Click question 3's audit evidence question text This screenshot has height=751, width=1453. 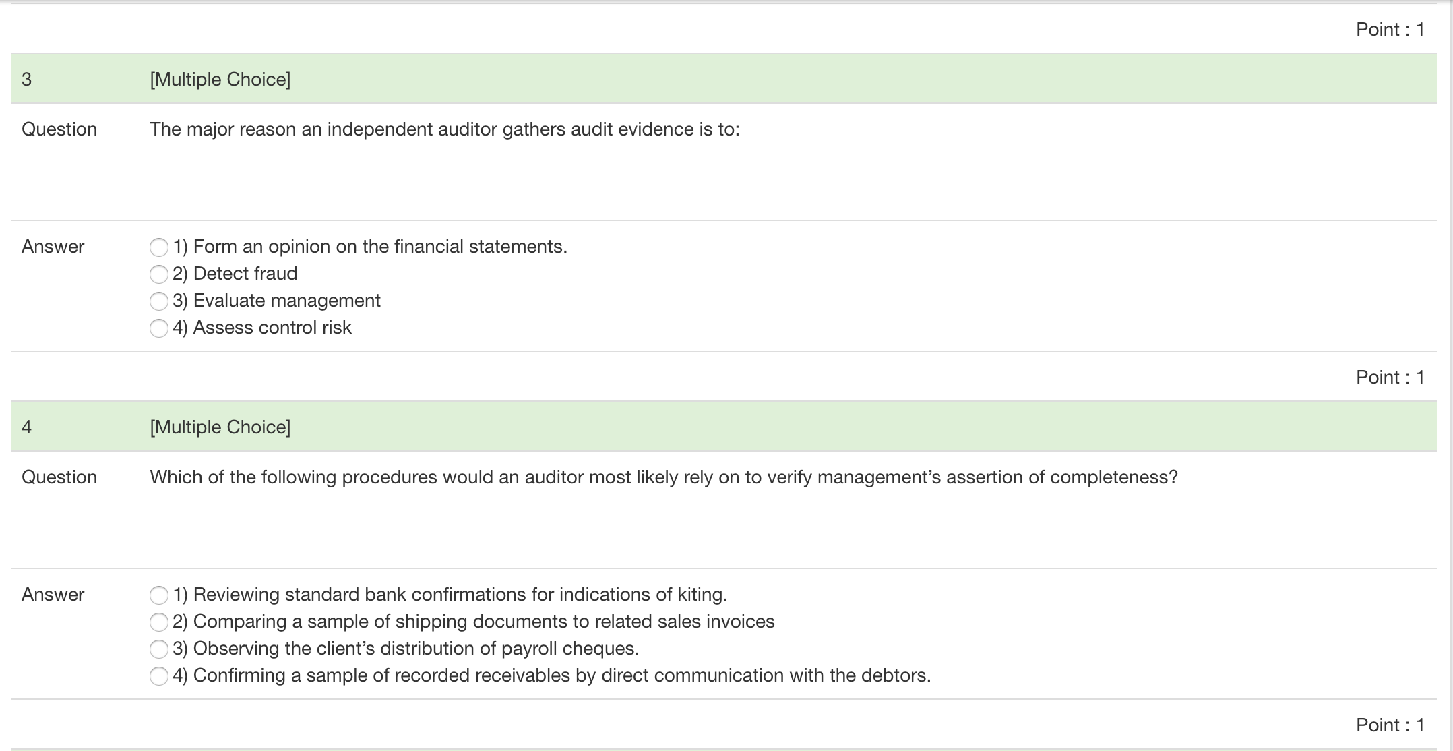(x=445, y=129)
